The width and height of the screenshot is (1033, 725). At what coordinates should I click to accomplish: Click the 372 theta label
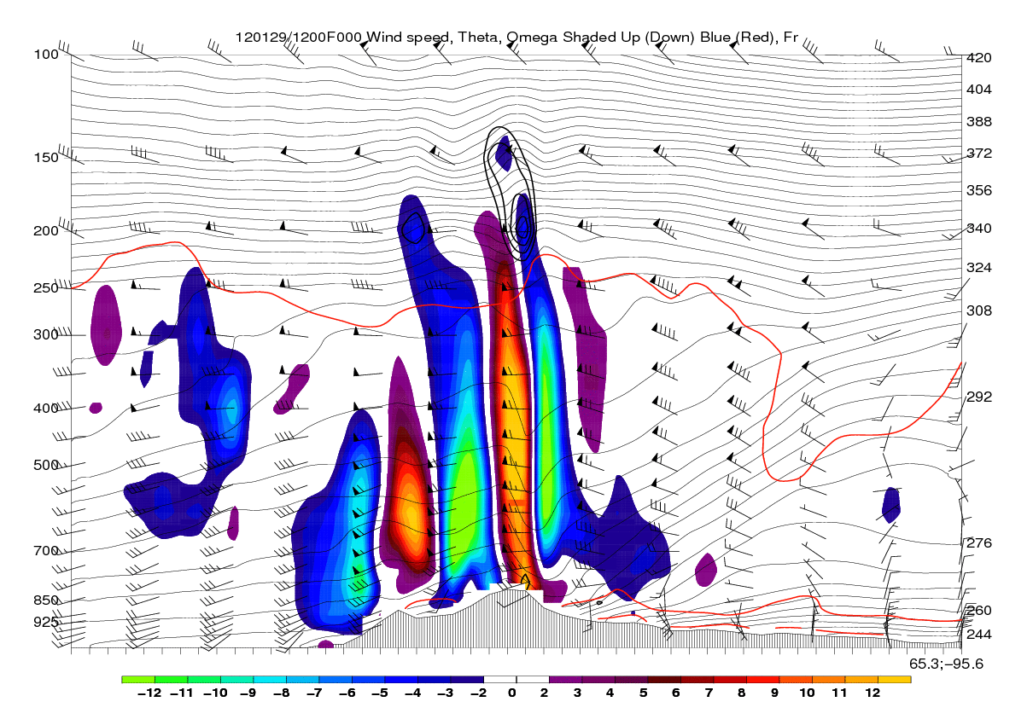point(978,154)
